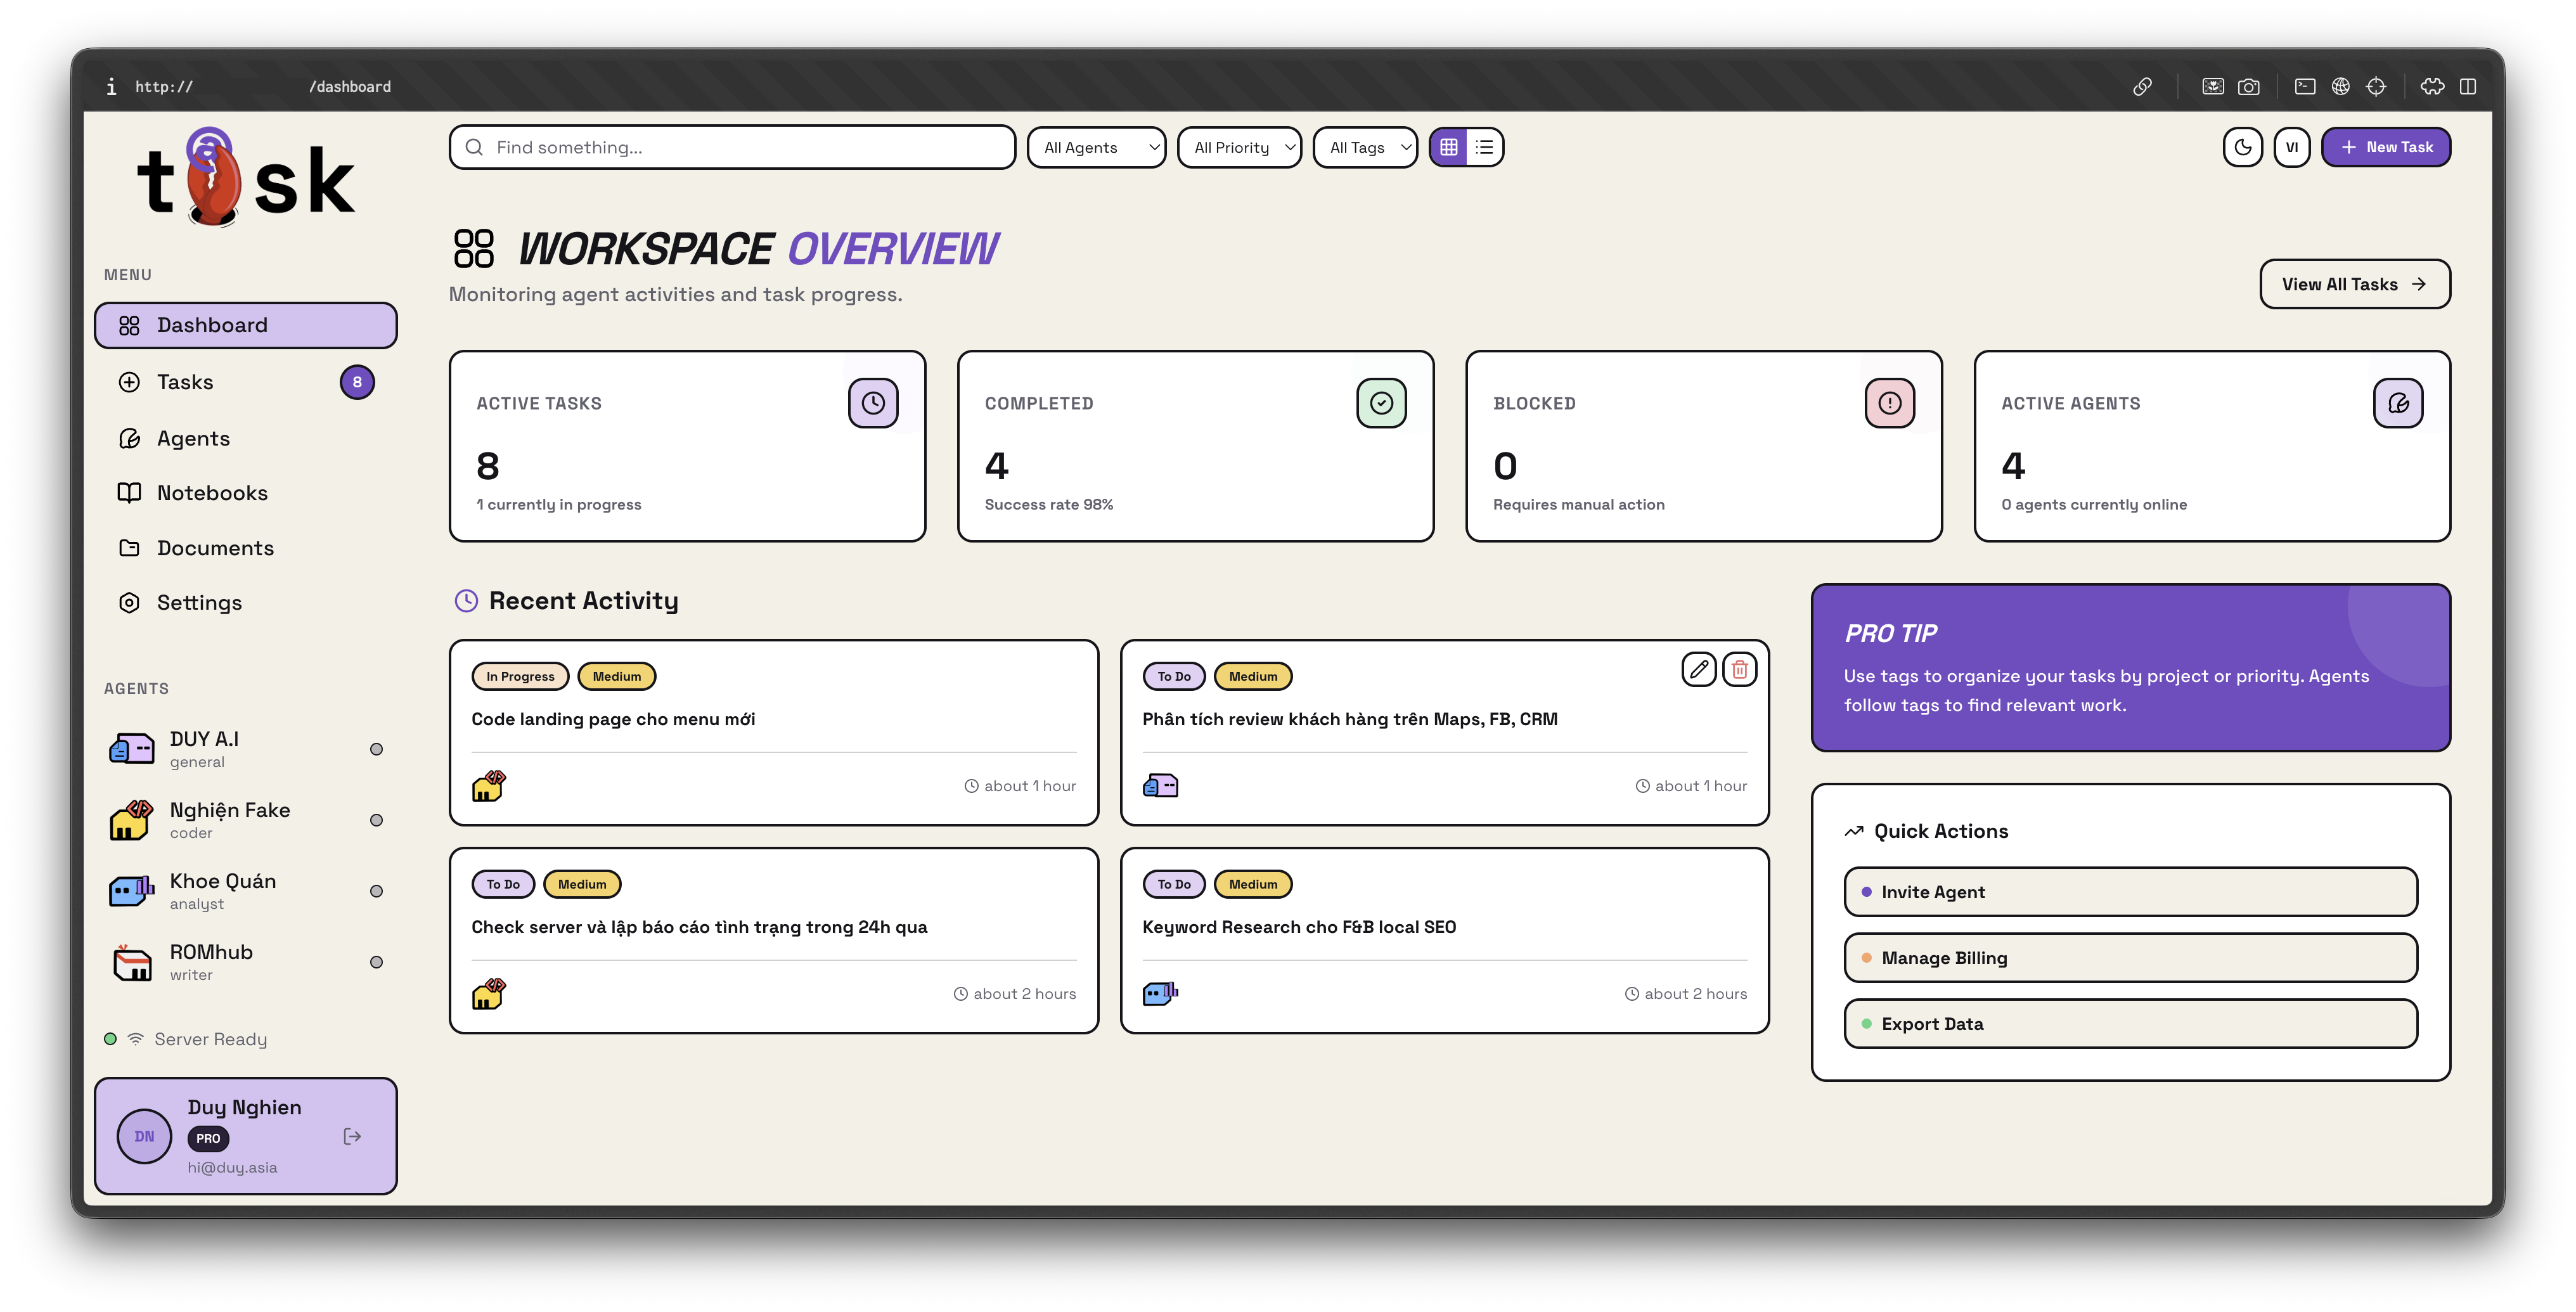The height and width of the screenshot is (1312, 2576).
Task: Click the trash delete icon on Maps review task
Action: click(1740, 669)
